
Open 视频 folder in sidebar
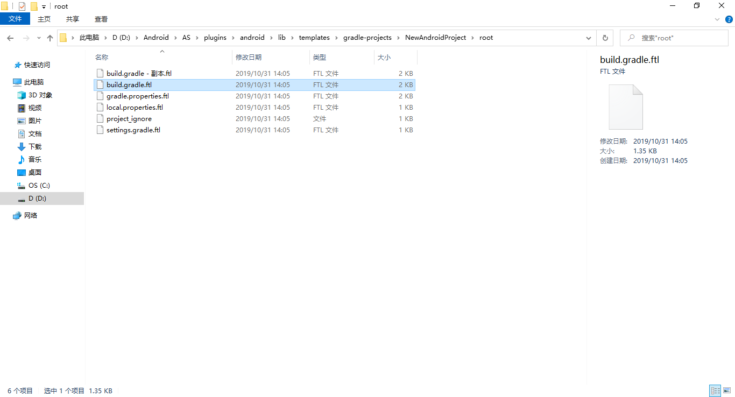(35, 108)
